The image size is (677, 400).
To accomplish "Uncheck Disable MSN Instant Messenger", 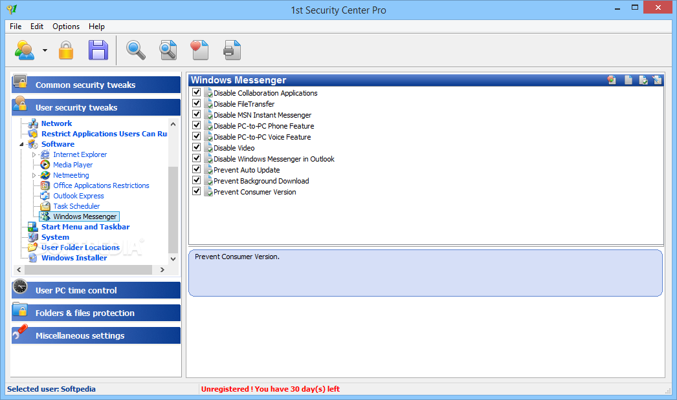I will (197, 114).
